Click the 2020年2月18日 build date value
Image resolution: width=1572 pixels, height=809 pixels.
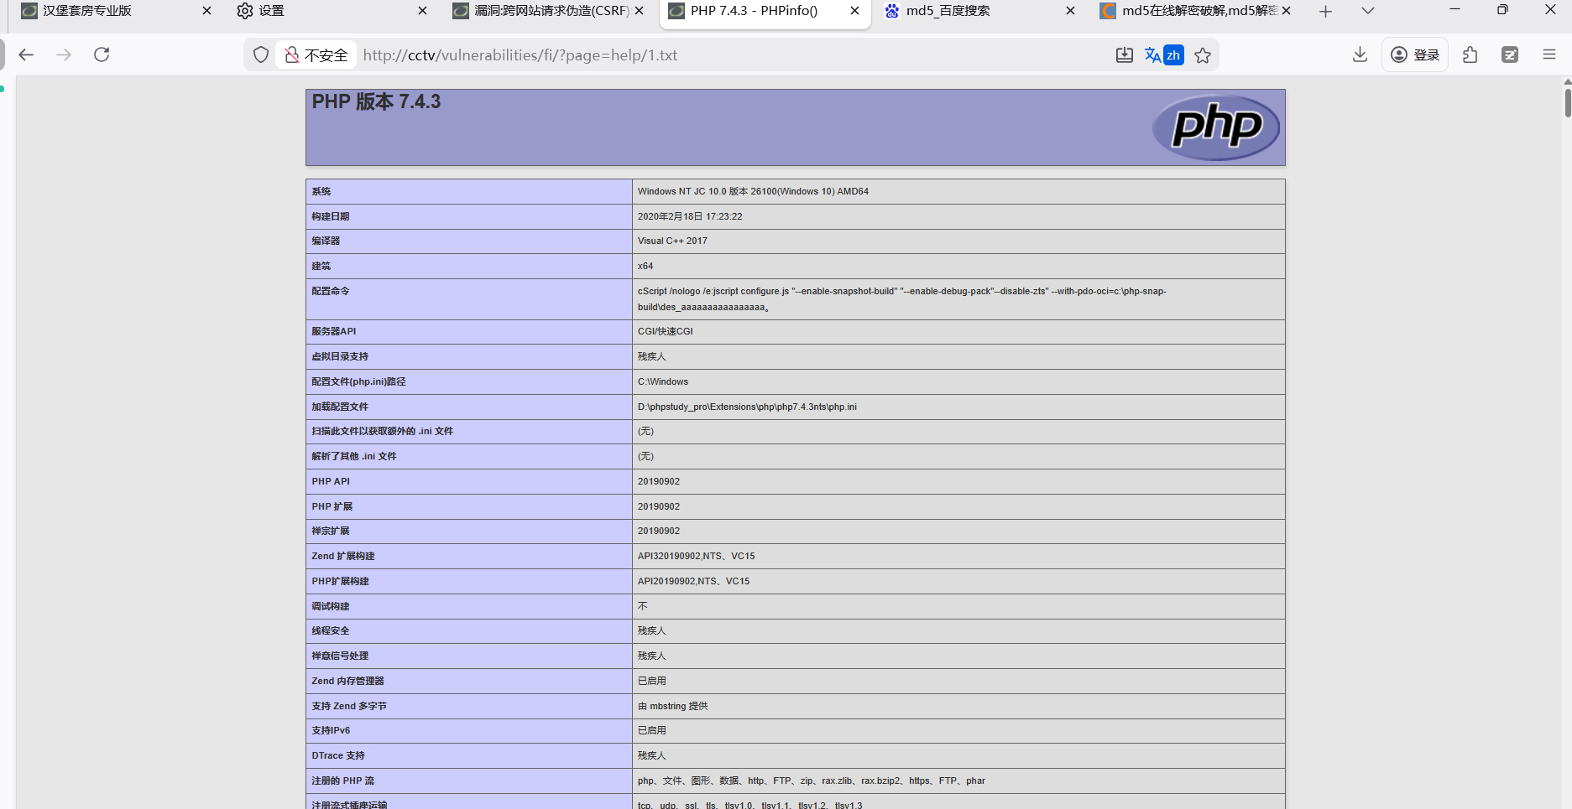click(x=690, y=216)
